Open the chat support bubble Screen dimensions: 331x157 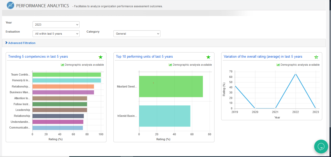(x=321, y=146)
